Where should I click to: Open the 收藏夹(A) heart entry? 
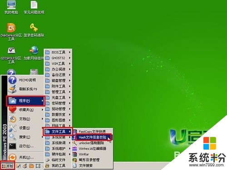26,110
